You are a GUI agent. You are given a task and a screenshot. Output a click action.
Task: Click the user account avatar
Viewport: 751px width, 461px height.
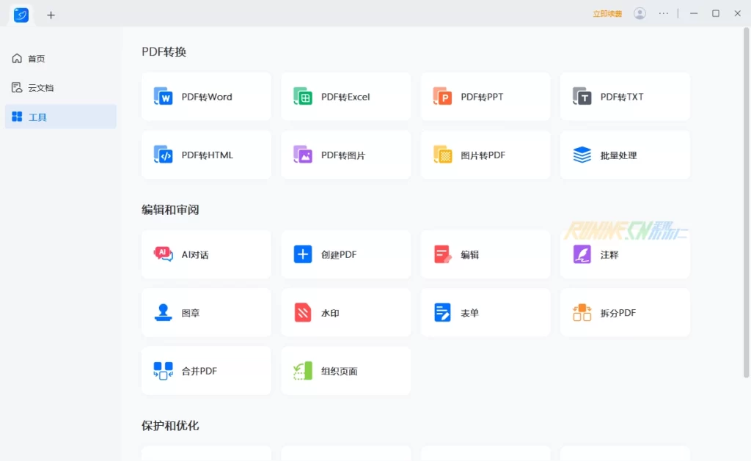point(640,14)
